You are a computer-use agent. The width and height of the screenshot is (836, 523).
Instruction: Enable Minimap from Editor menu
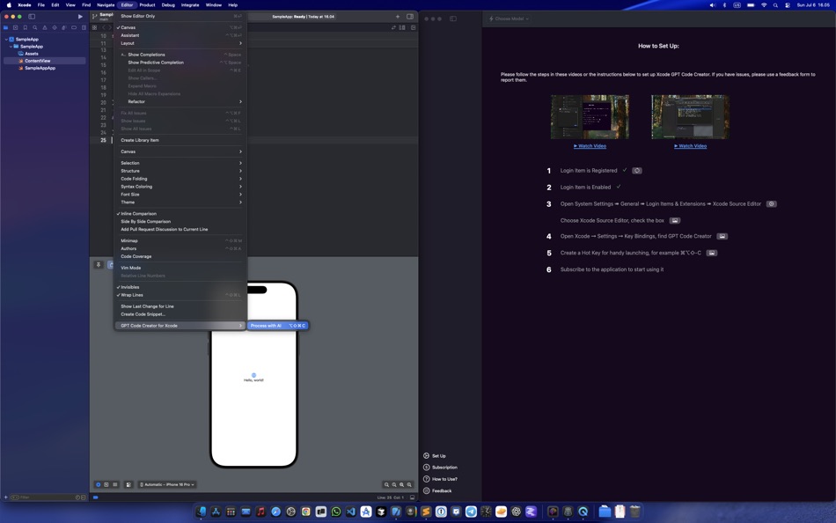[180, 240]
